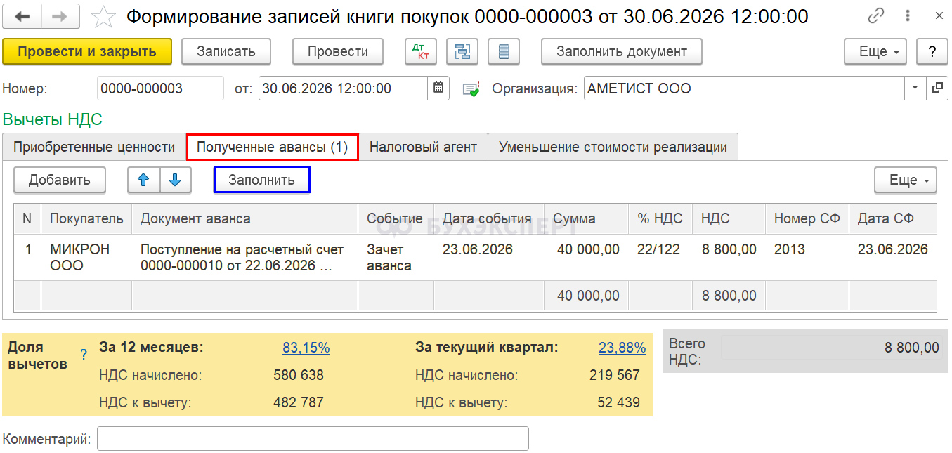Open the three-dot window menu
This screenshot has width=952, height=453.
907,15
